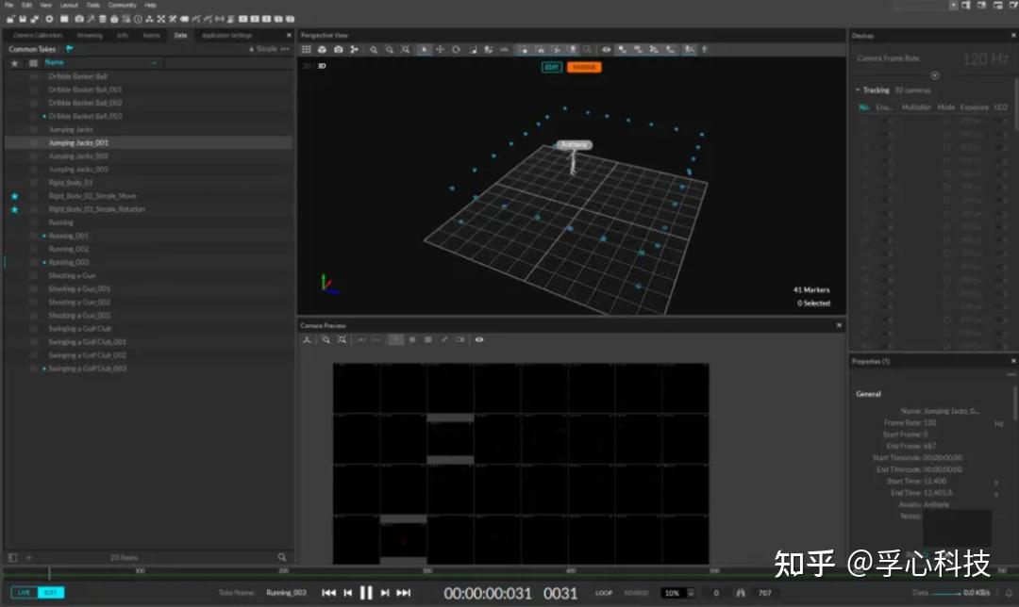Toggle the REVERSE playback option
The width and height of the screenshot is (1019, 607).
(636, 593)
